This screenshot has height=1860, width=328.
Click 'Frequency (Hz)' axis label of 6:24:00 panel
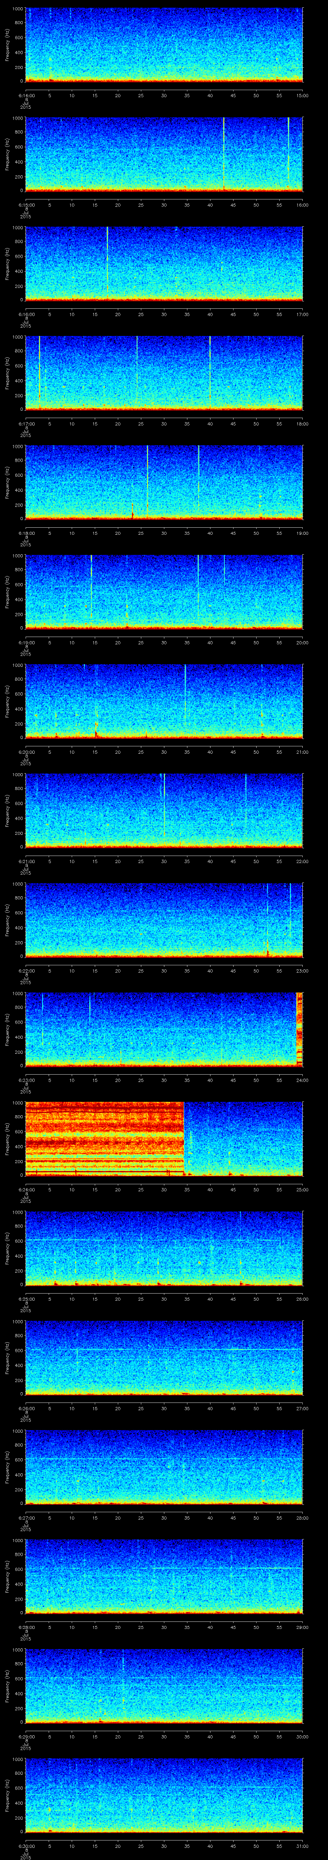click(7, 1139)
